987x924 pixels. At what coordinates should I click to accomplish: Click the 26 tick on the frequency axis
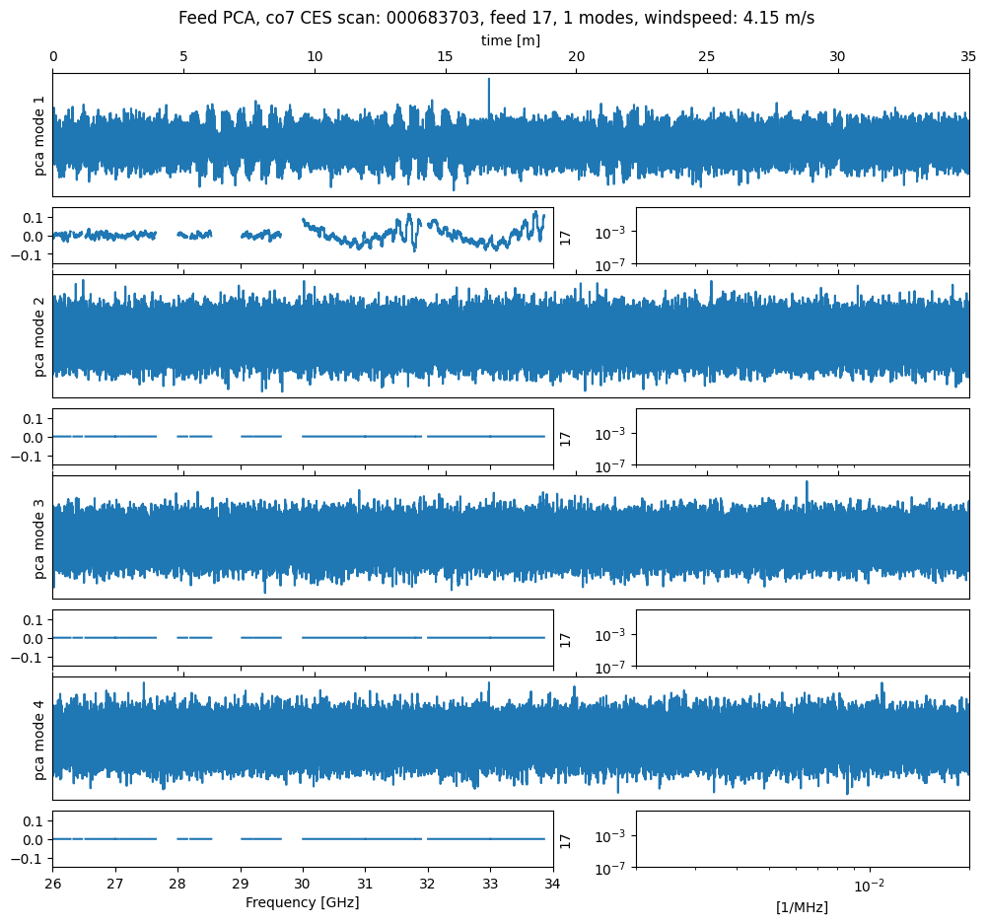coord(53,884)
